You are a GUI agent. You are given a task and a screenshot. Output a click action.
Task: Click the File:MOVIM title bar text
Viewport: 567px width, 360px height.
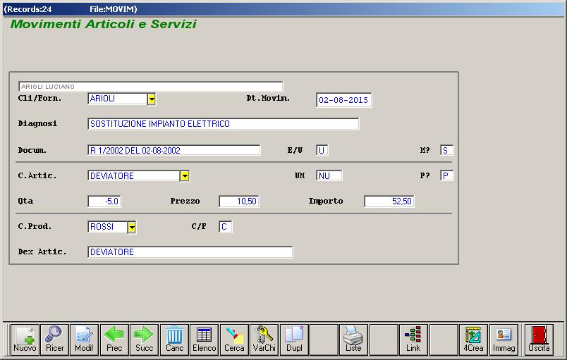(112, 9)
